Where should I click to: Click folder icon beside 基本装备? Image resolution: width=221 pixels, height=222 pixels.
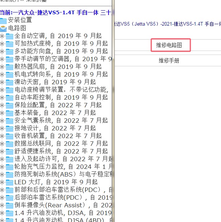click(9, 113)
